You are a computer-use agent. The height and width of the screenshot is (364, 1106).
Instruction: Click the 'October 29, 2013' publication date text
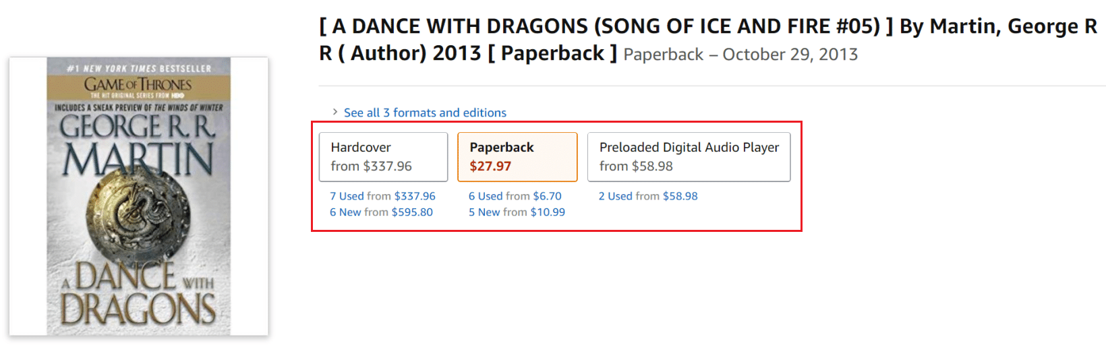tap(790, 55)
